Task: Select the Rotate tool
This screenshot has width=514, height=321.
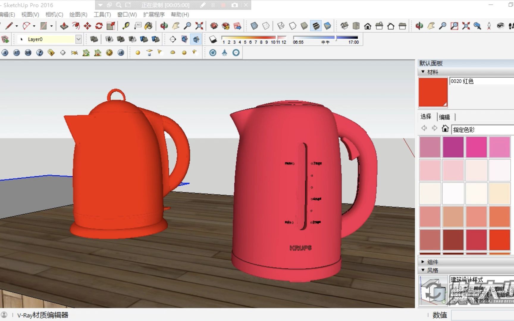Action: coord(99,26)
